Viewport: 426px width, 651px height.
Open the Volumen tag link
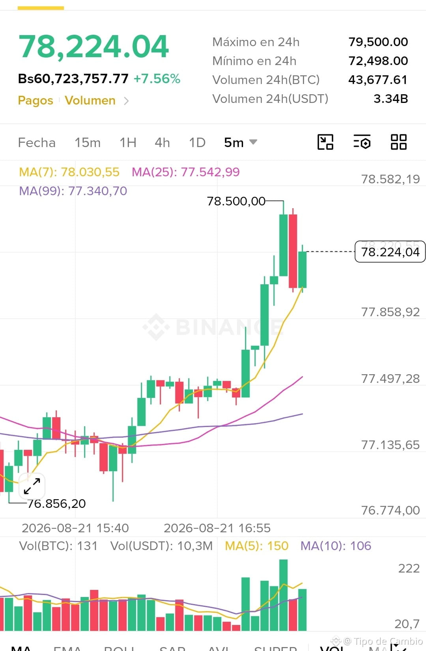[x=90, y=101]
